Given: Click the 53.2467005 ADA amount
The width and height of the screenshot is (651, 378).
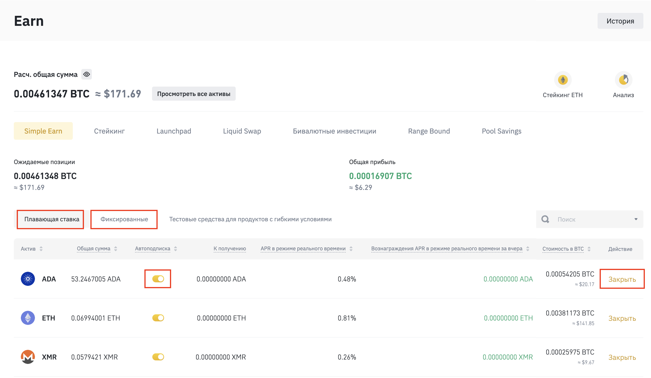Looking at the screenshot, I should coord(96,279).
